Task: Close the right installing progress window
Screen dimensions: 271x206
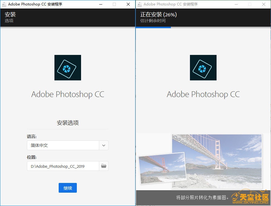Action: pyautogui.click(x=264, y=4)
